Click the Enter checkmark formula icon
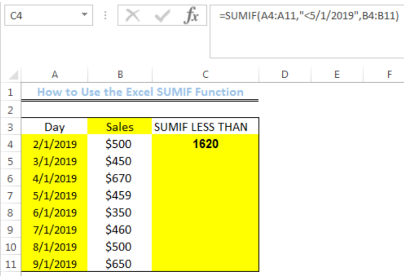404x276 pixels. 162,16
